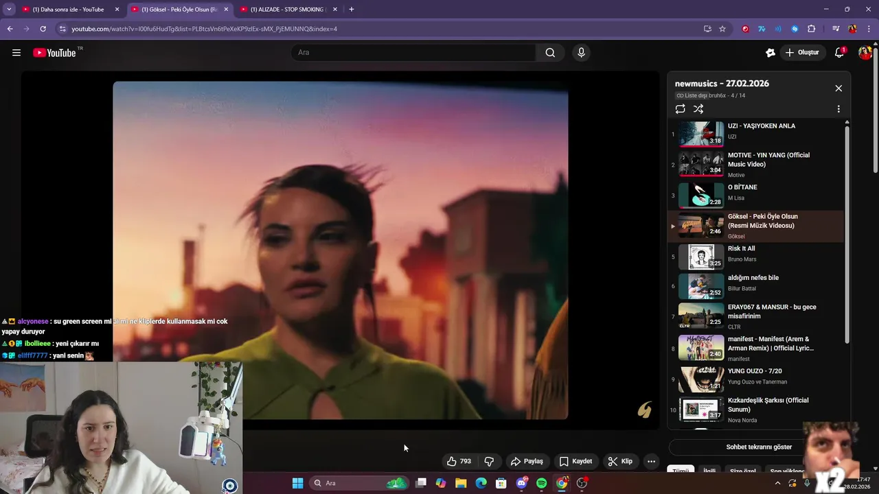
Task: Open Discord from taskbar
Action: (x=521, y=483)
